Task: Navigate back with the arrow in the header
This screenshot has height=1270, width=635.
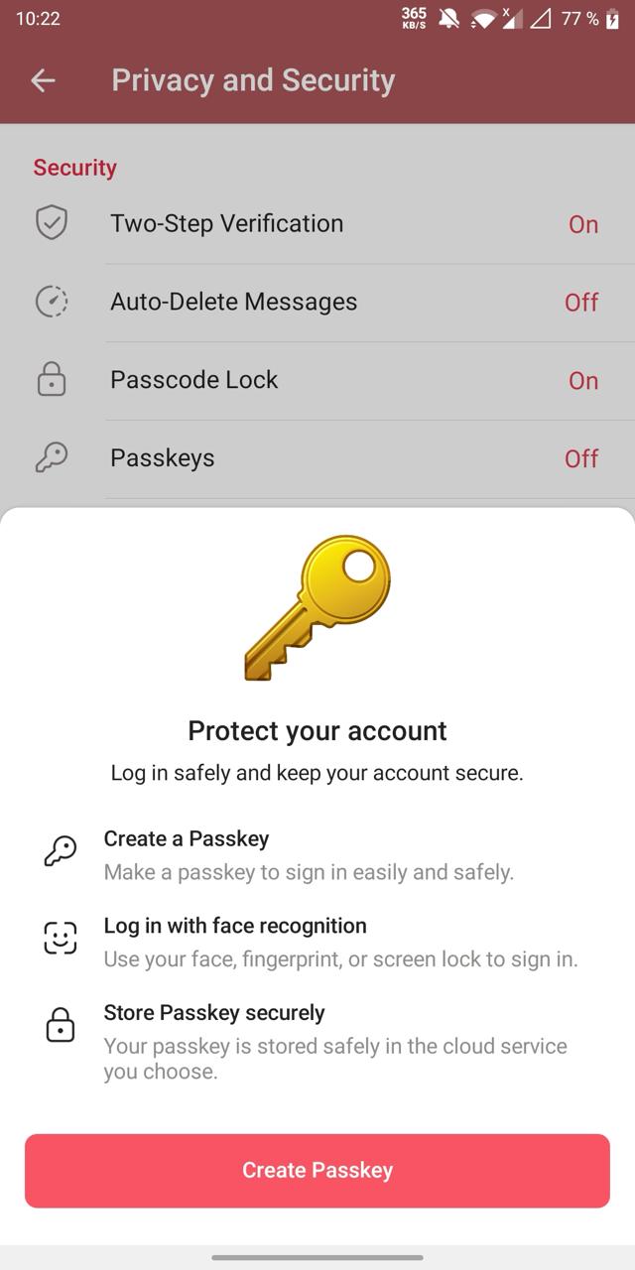Action: point(43,80)
